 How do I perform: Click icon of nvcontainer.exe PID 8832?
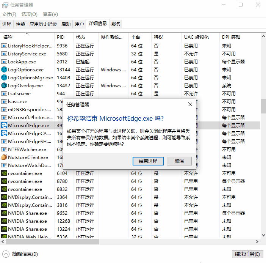coord(4,189)
